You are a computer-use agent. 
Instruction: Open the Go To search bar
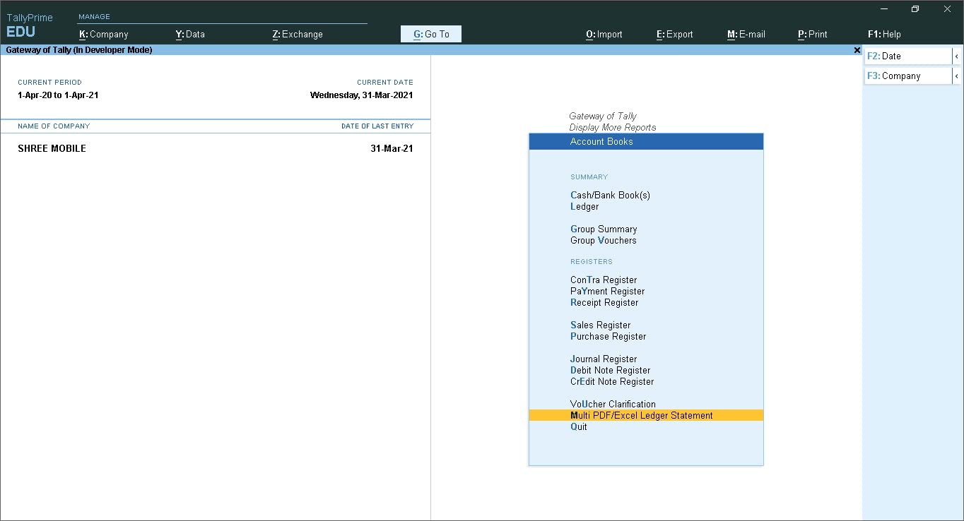pos(430,33)
